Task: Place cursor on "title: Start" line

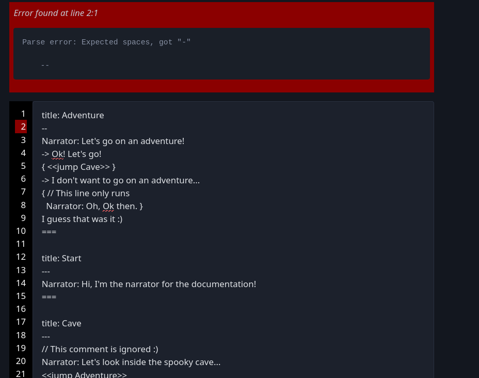Action: point(61,258)
